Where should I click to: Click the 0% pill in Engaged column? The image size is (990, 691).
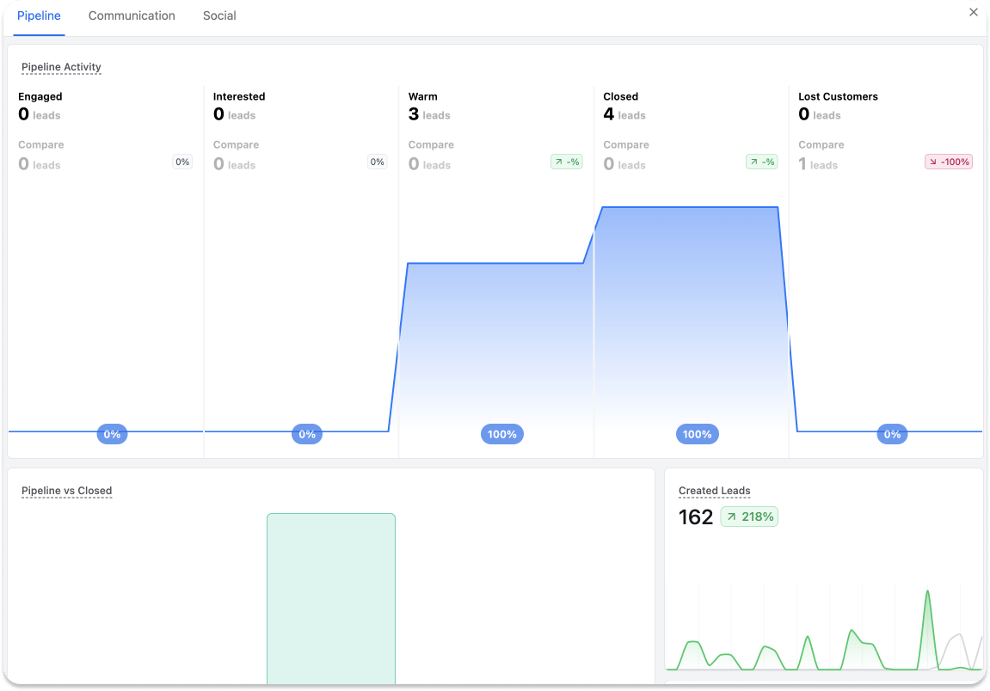coord(112,434)
